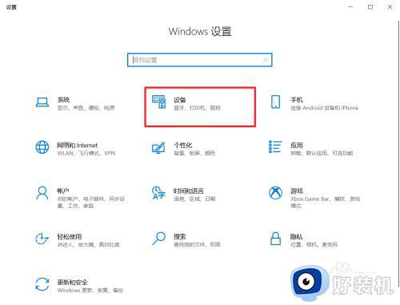Click the magnifier in the search box
The height and width of the screenshot is (305, 400).
266,60
